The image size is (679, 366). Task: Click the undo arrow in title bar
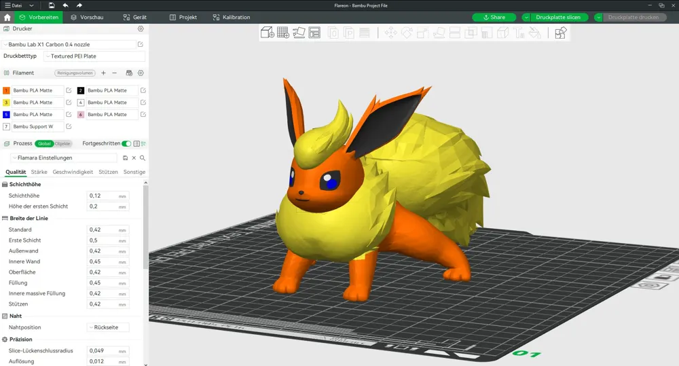click(x=65, y=5)
